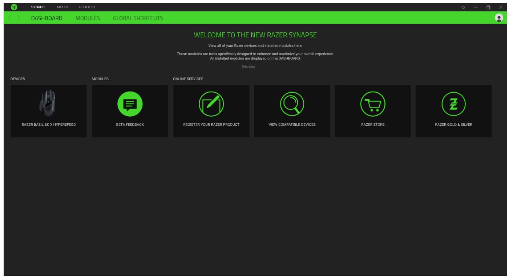The height and width of the screenshot is (278, 509).
Task: Open the Profiles top tab
Action: (87, 7)
